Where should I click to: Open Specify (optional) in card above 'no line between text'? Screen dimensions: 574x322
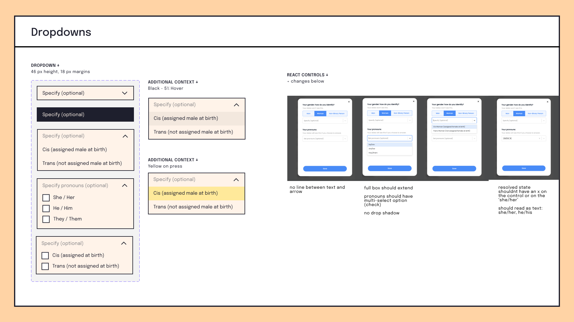pos(325,120)
